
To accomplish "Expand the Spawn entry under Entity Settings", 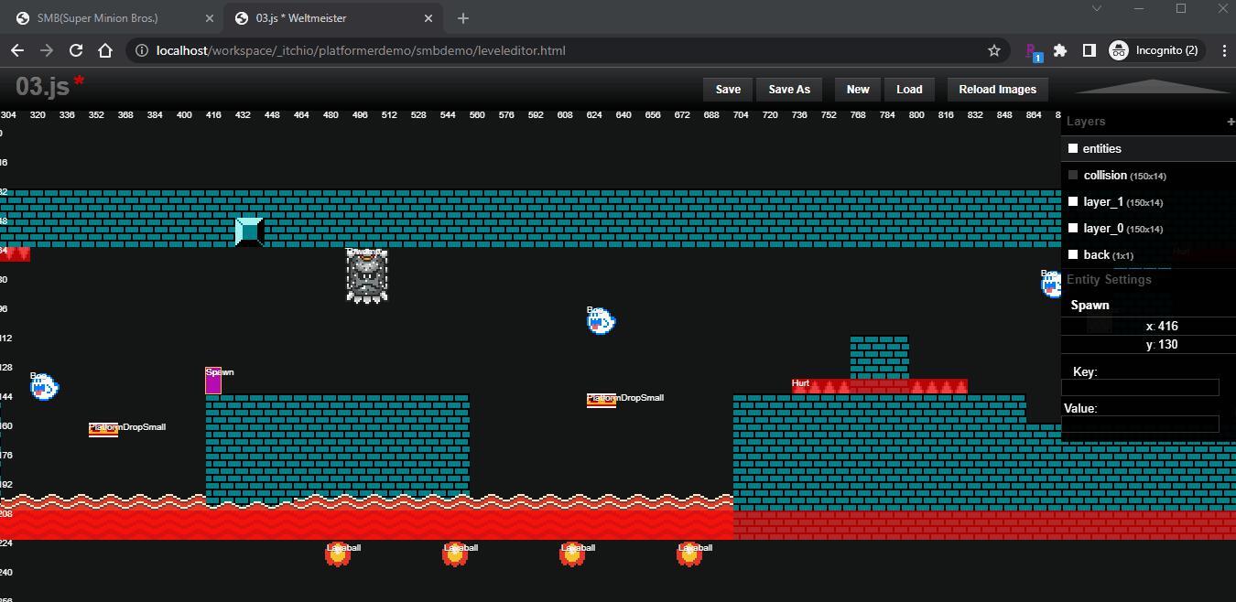I will (1090, 305).
